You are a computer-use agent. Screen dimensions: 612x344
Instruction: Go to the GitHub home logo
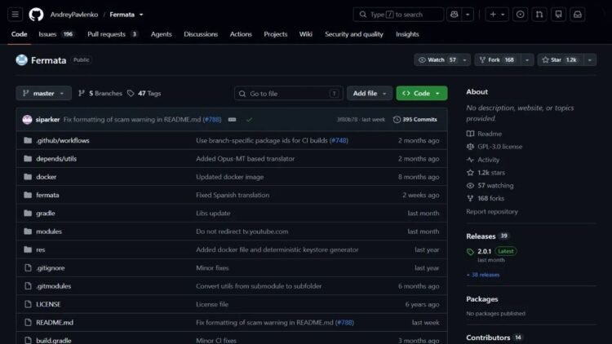36,15
